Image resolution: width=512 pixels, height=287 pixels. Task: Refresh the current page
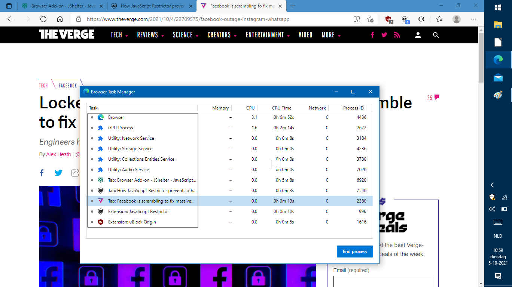43,19
